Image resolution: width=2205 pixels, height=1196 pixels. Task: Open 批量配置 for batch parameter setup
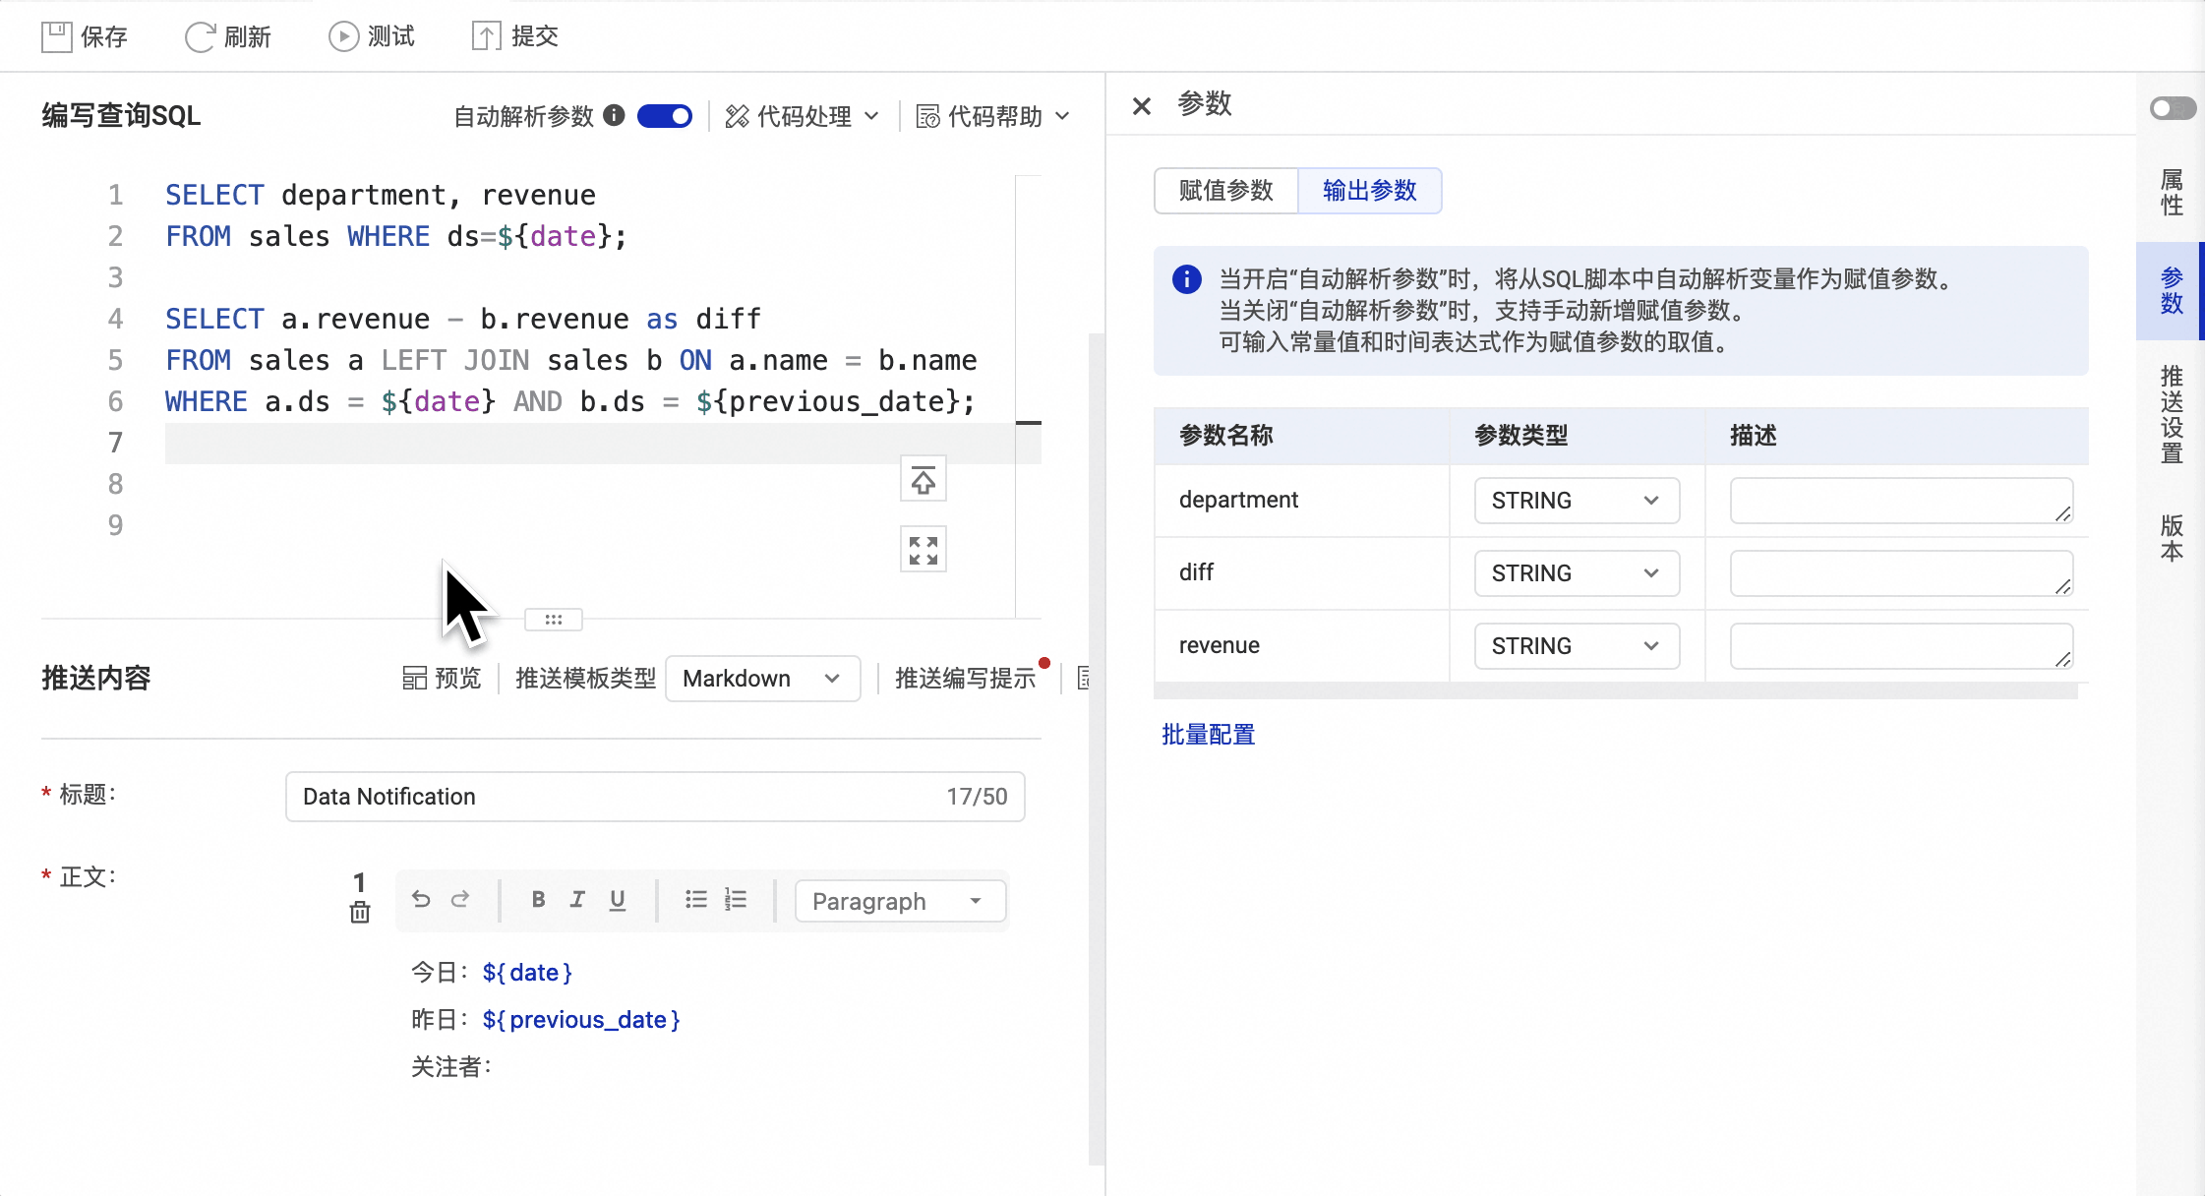pyautogui.click(x=1207, y=735)
